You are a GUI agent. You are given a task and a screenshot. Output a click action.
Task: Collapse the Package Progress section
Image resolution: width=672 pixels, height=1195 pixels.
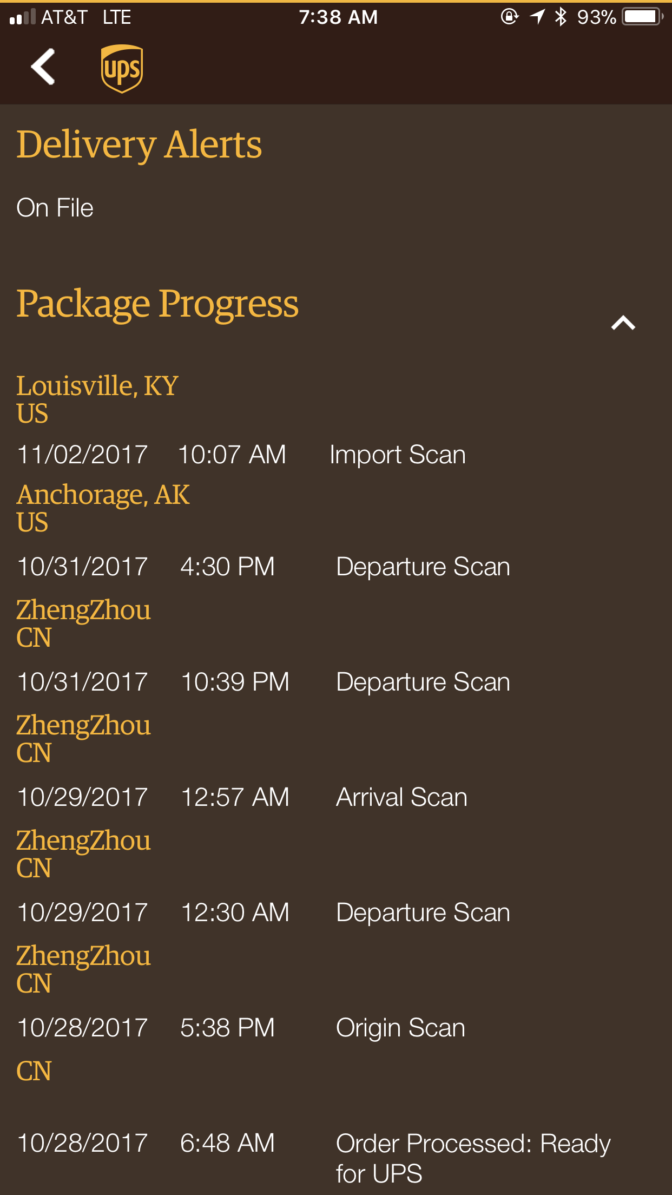[623, 323]
